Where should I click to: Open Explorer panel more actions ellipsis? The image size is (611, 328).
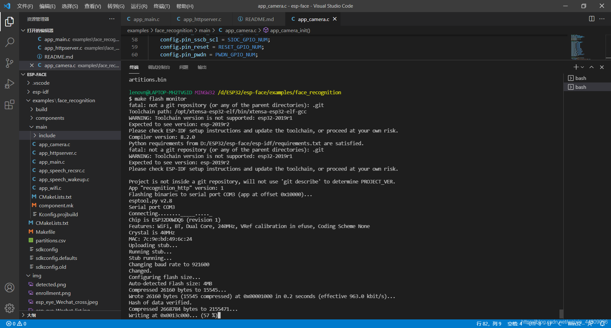(112, 19)
